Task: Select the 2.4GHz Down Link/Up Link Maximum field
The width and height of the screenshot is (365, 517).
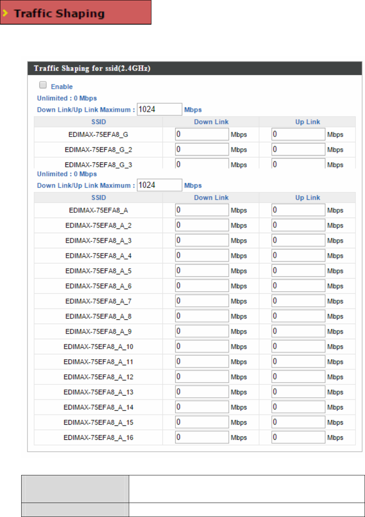Action: coord(159,109)
